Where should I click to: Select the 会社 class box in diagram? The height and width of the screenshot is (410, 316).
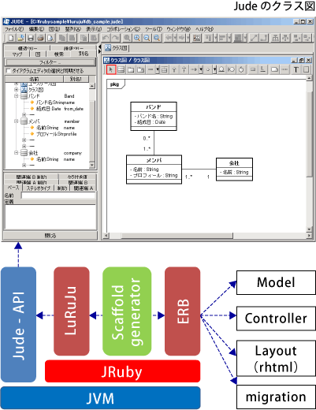(x=234, y=170)
